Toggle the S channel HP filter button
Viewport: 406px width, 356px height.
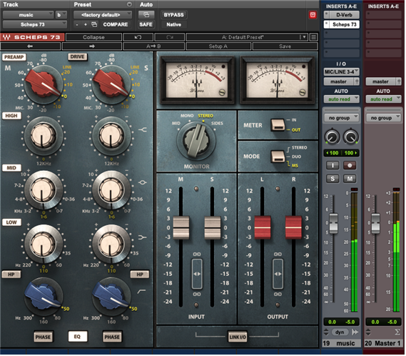coord(140,275)
